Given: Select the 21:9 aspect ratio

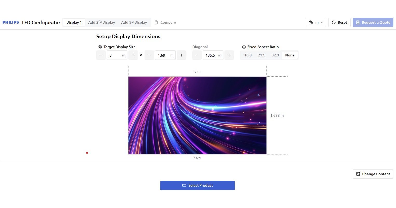Looking at the screenshot, I should (262, 55).
